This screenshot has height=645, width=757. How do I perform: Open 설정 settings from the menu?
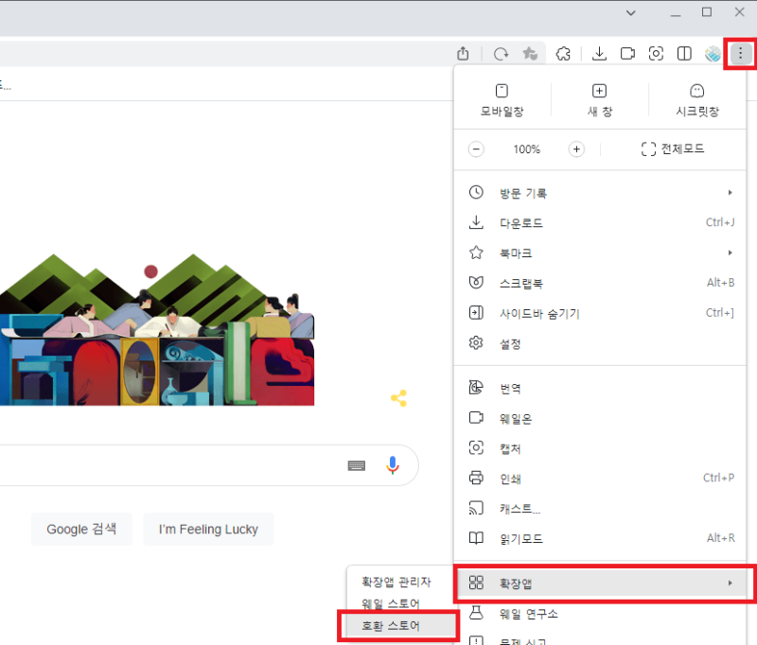pos(600,343)
